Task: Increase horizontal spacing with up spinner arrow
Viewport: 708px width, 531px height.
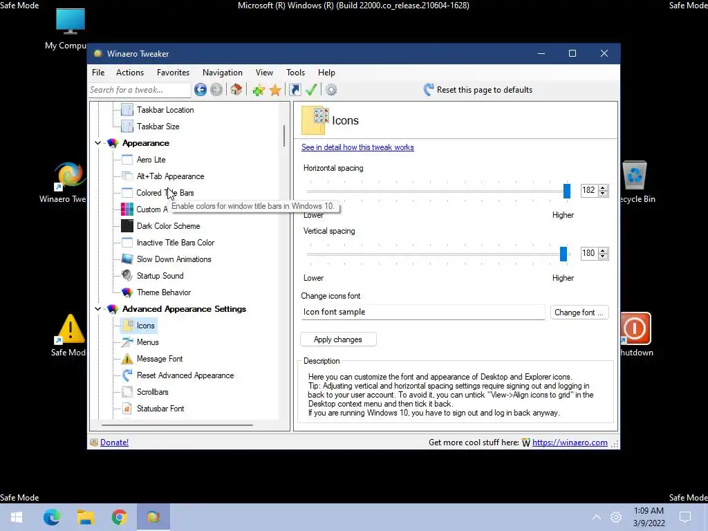Action: coord(603,188)
